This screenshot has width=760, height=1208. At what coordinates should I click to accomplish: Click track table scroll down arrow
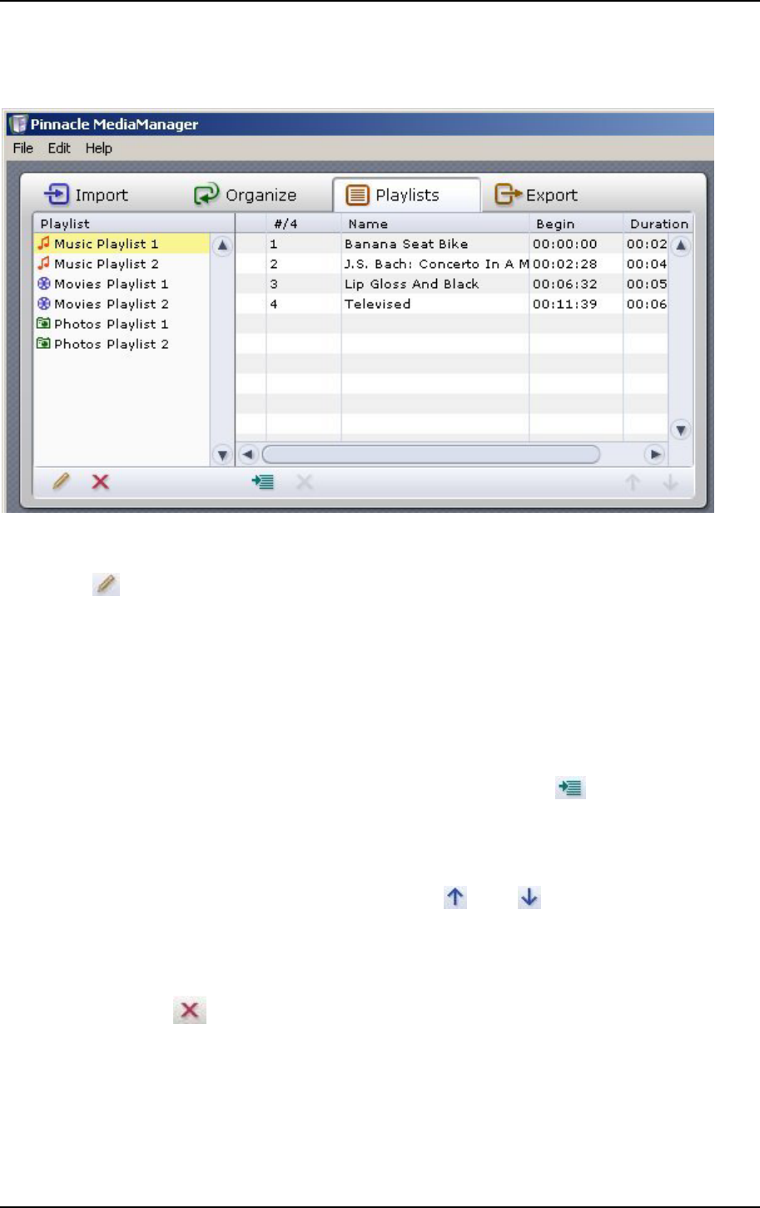click(681, 430)
